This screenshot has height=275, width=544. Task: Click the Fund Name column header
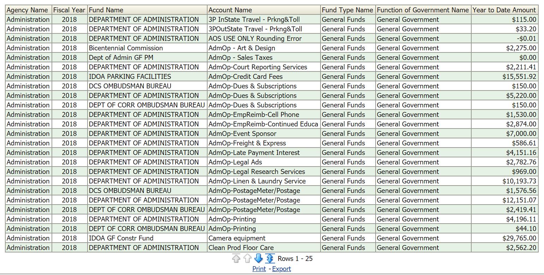pyautogui.click(x=147, y=10)
